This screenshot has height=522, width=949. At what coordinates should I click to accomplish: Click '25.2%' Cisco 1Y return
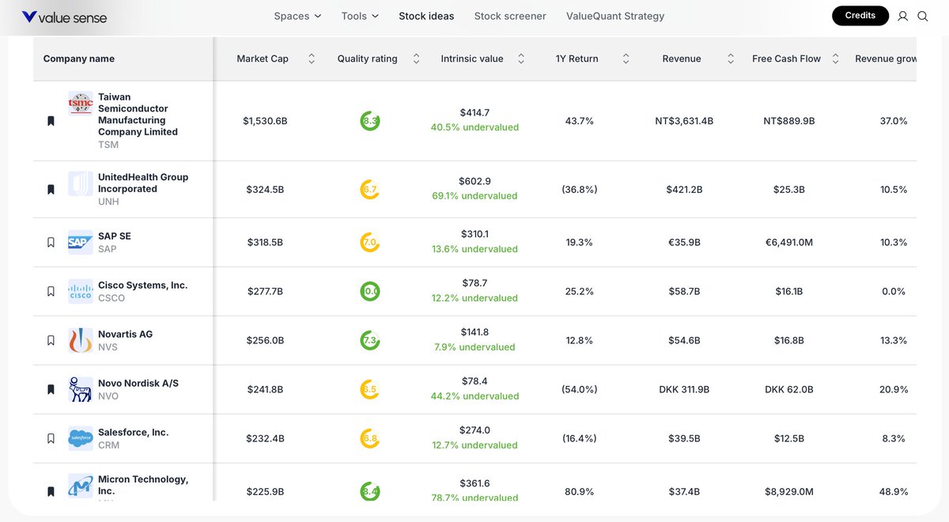[x=580, y=291]
